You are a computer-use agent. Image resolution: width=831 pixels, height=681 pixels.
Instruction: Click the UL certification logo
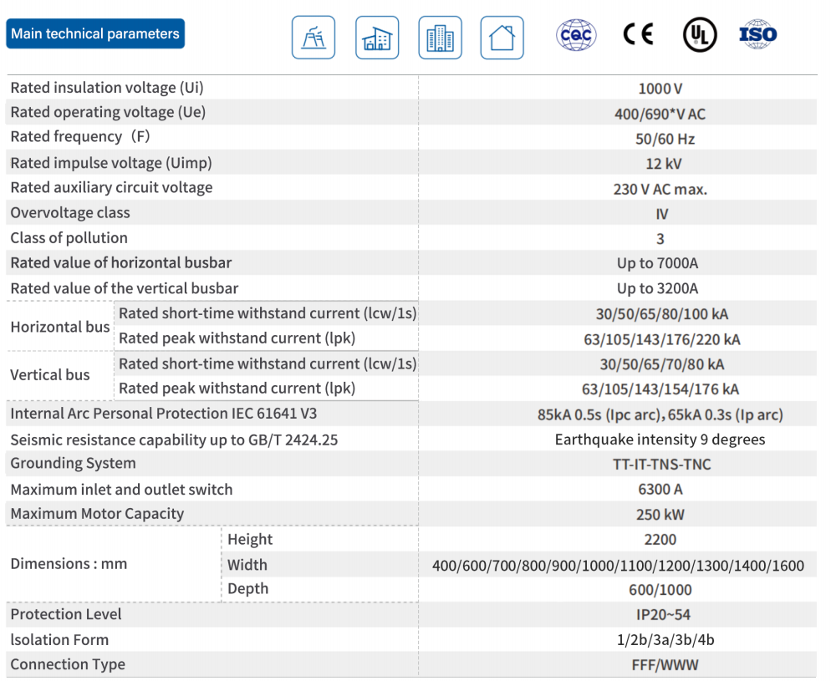coord(700,35)
